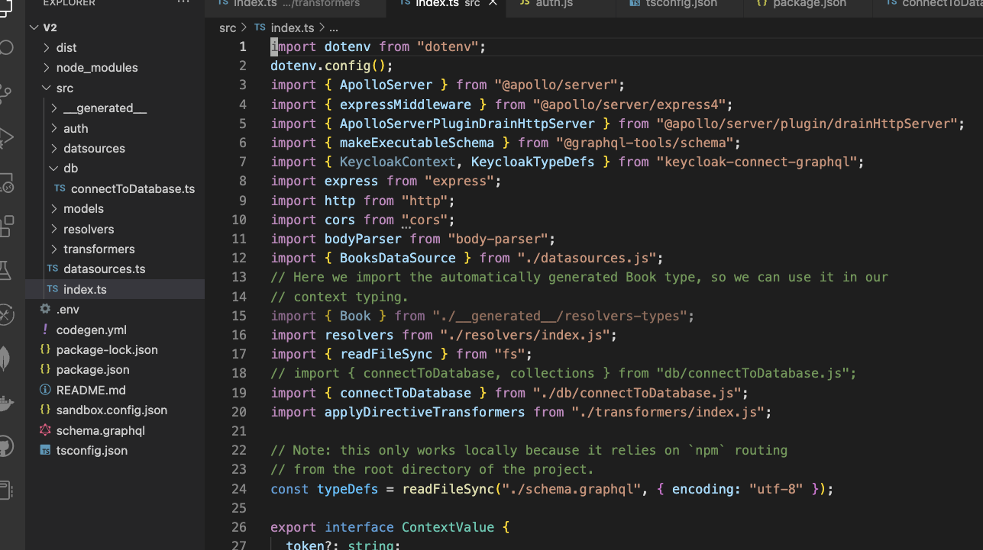Expand the auth folder
The width and height of the screenshot is (983, 550).
pyautogui.click(x=54, y=128)
